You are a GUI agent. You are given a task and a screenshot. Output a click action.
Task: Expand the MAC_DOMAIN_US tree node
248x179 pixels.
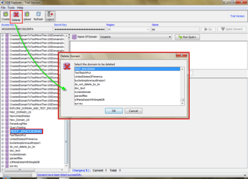2,112
